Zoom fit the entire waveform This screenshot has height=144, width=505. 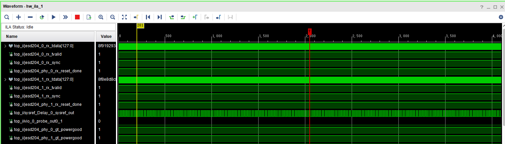[x=124, y=17]
